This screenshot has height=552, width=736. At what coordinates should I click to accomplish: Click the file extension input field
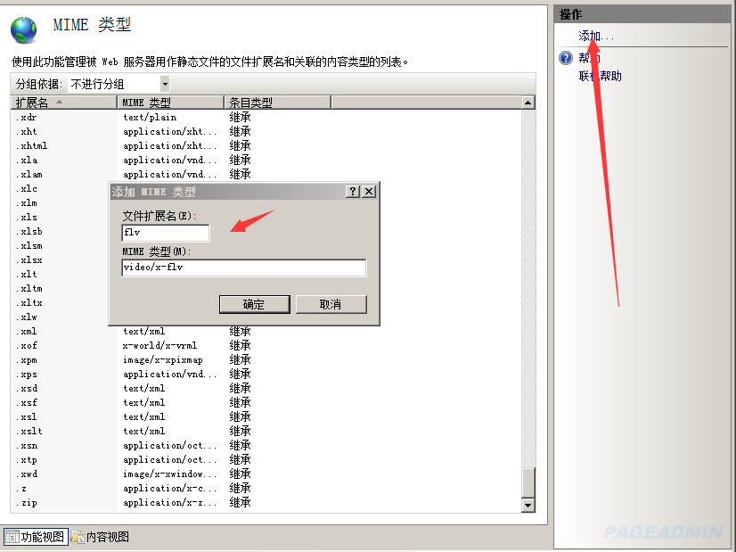(165, 233)
